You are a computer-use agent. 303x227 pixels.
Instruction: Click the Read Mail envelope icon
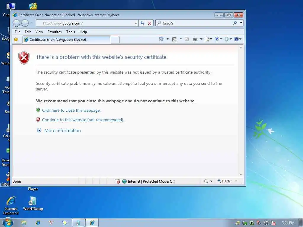point(187,39)
